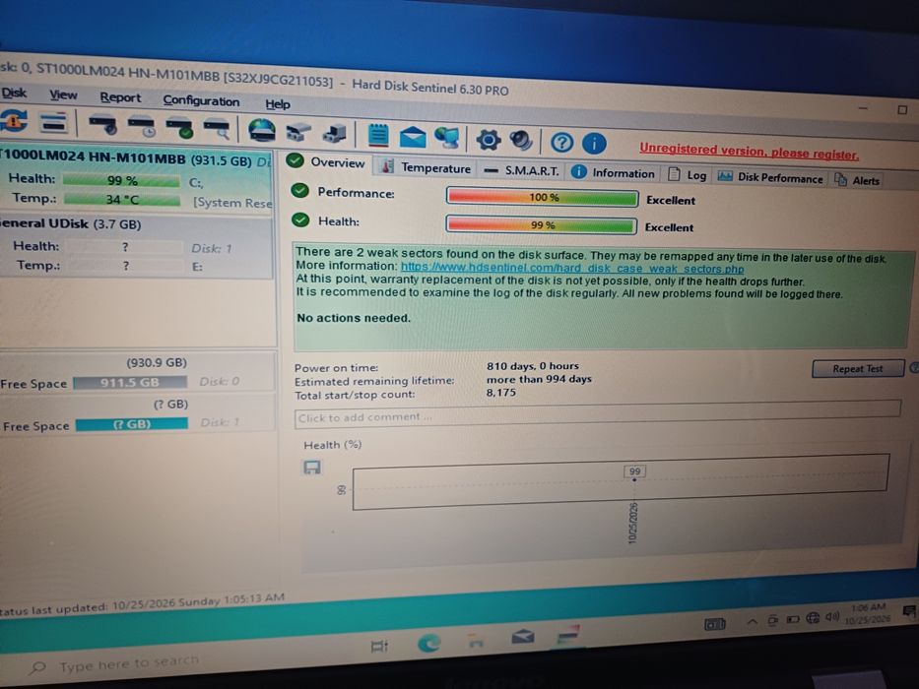Click the globe disk toolbar icon
The image size is (919, 689).
pos(261,130)
